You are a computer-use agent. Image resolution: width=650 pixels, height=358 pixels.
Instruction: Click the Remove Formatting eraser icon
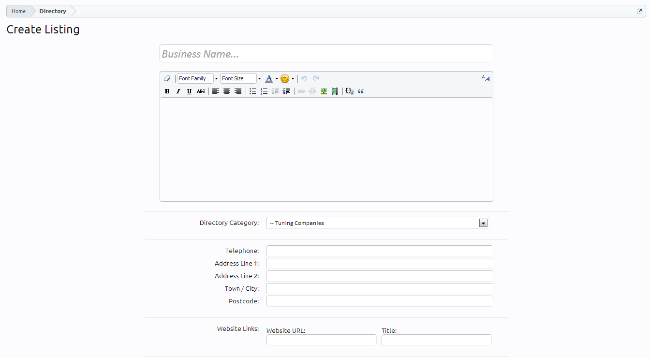coord(167,78)
